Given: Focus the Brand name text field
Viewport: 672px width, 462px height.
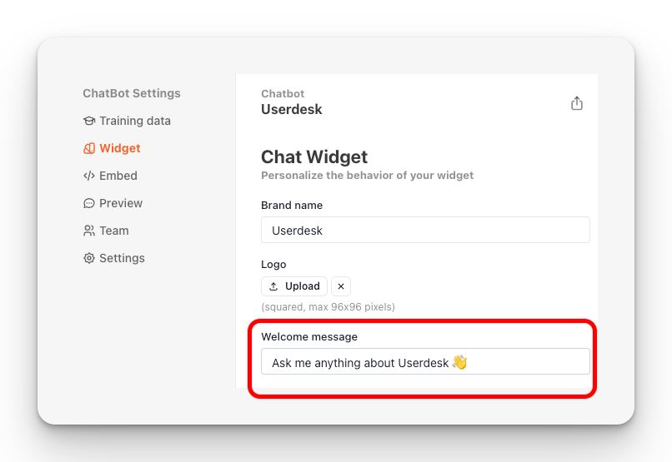Looking at the screenshot, I should click(425, 230).
